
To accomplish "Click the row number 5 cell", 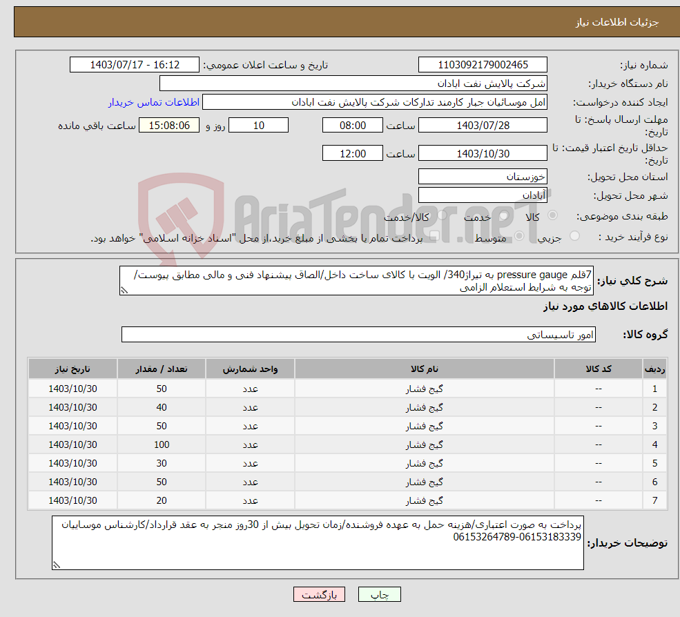I will pyautogui.click(x=655, y=464).
